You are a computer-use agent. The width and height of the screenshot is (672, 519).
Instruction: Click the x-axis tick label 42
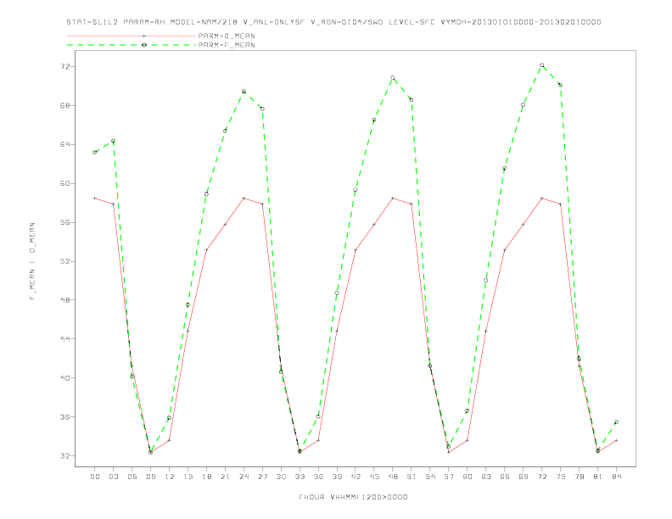(x=356, y=477)
